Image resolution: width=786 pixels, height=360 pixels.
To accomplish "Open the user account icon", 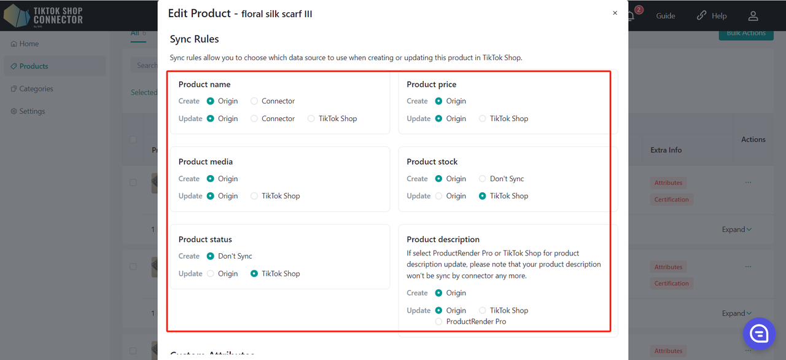I will pos(753,16).
